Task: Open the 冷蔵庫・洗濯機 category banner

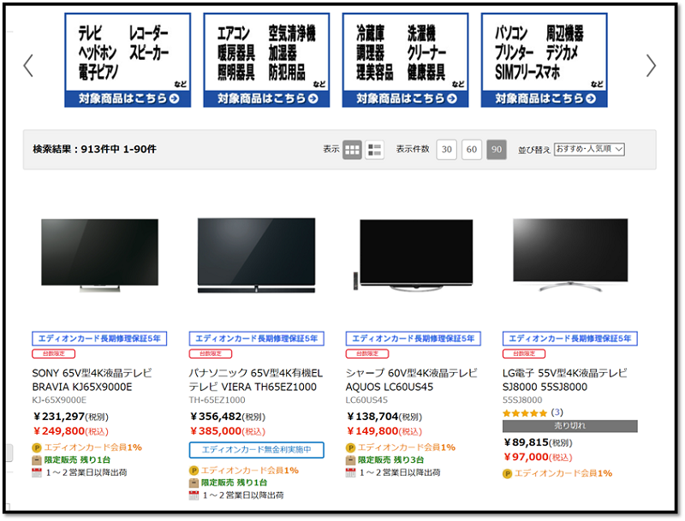Action: tap(405, 60)
